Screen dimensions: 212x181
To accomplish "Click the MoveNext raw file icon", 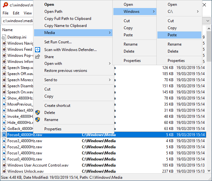I will [x=4, y=110].
